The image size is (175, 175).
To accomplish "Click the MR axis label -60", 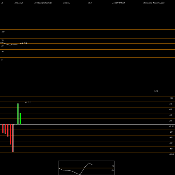I will pyautogui.click(x=171, y=143).
